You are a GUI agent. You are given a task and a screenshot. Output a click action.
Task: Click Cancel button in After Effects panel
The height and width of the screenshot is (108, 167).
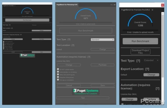coord(13,52)
